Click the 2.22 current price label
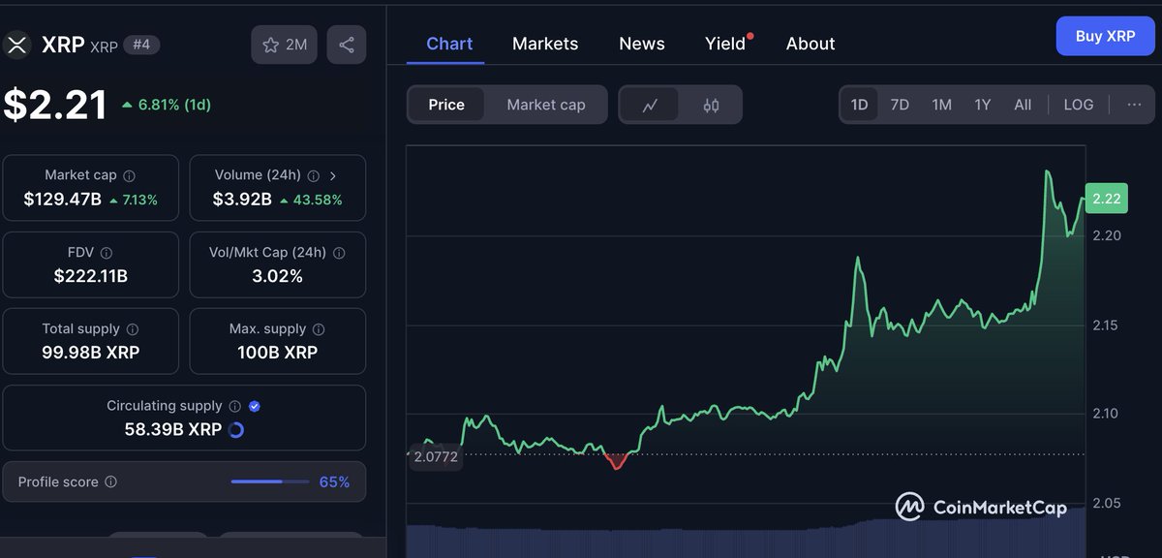The image size is (1162, 558). click(x=1106, y=199)
